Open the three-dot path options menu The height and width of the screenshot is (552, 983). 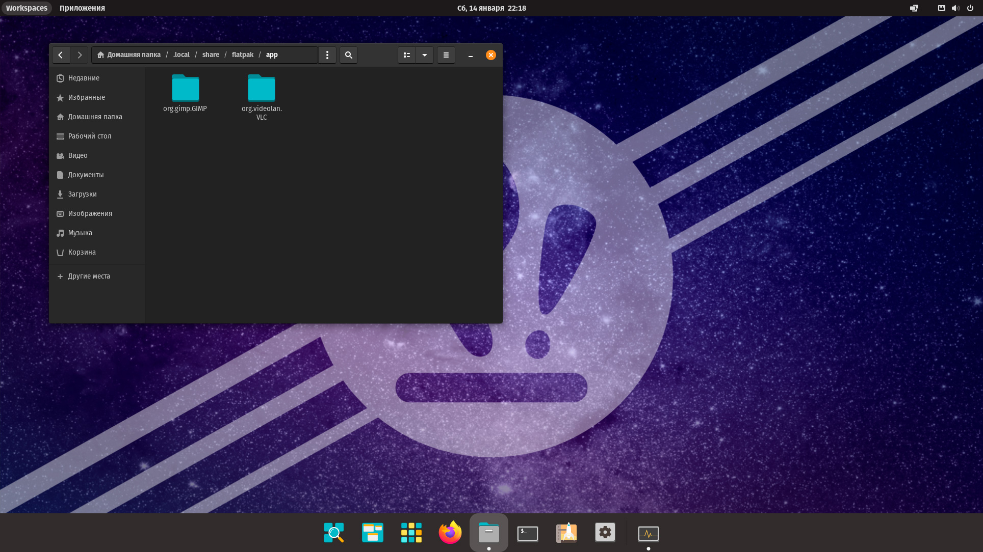click(x=327, y=55)
